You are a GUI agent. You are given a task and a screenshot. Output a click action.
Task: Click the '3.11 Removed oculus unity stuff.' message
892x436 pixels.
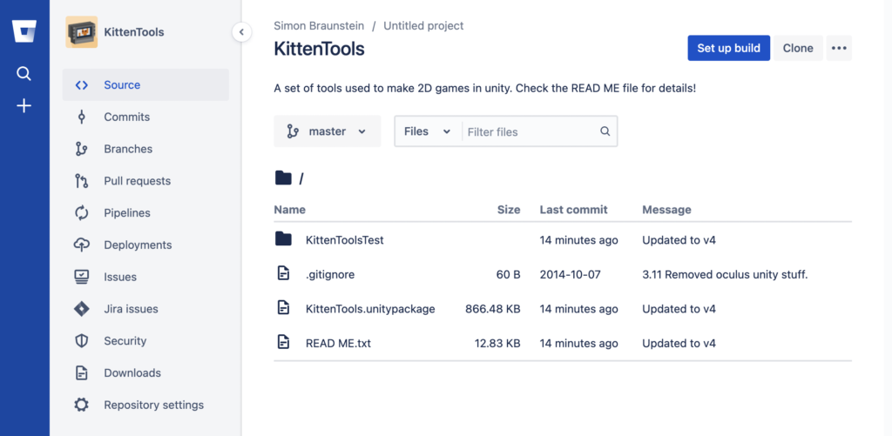pyautogui.click(x=726, y=274)
